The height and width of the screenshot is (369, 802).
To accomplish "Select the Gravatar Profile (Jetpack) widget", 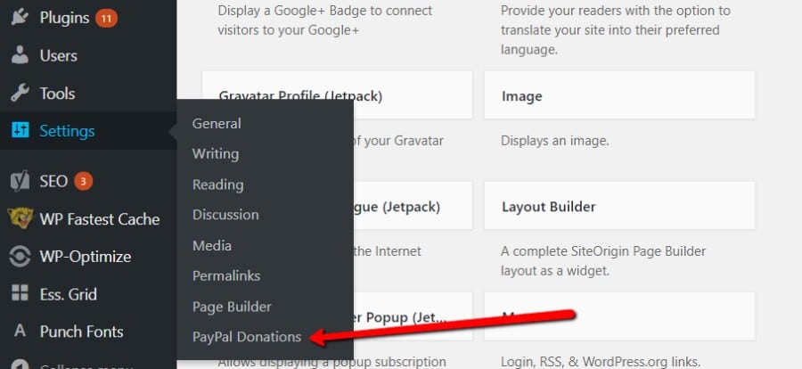I will (x=337, y=95).
